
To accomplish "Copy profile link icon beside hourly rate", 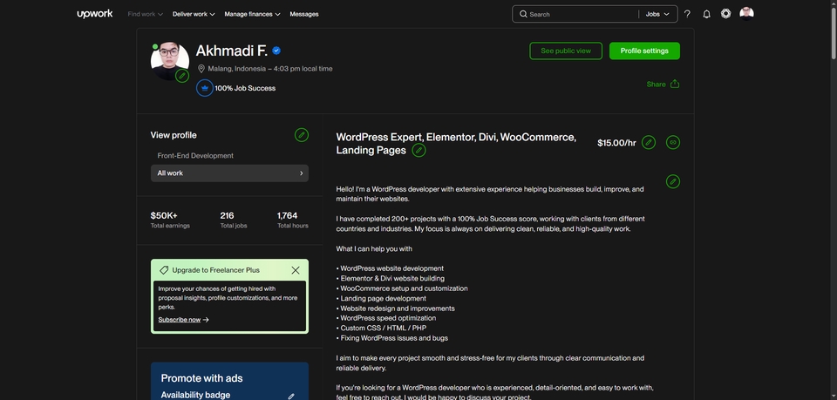I will [x=673, y=142].
